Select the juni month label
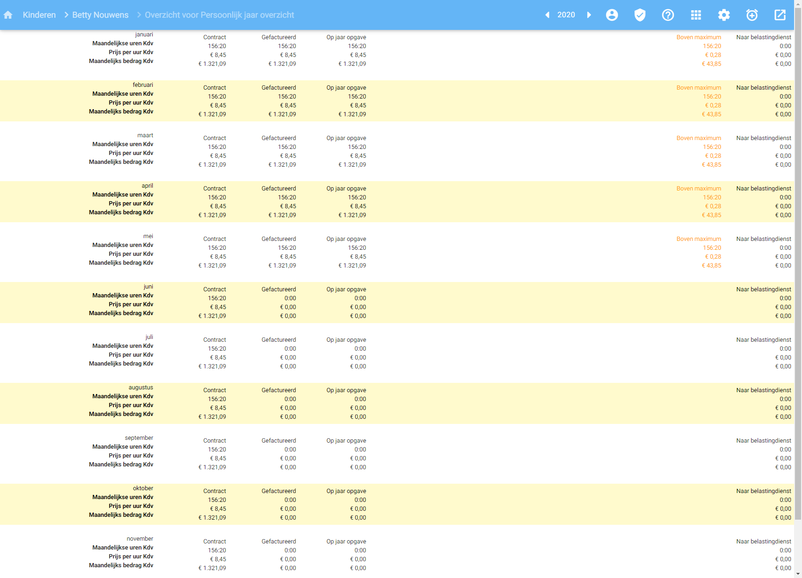This screenshot has height=578, width=802. point(148,287)
